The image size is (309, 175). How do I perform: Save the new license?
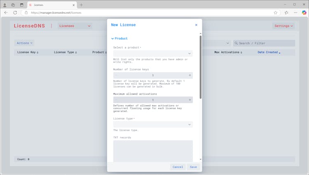point(193,167)
